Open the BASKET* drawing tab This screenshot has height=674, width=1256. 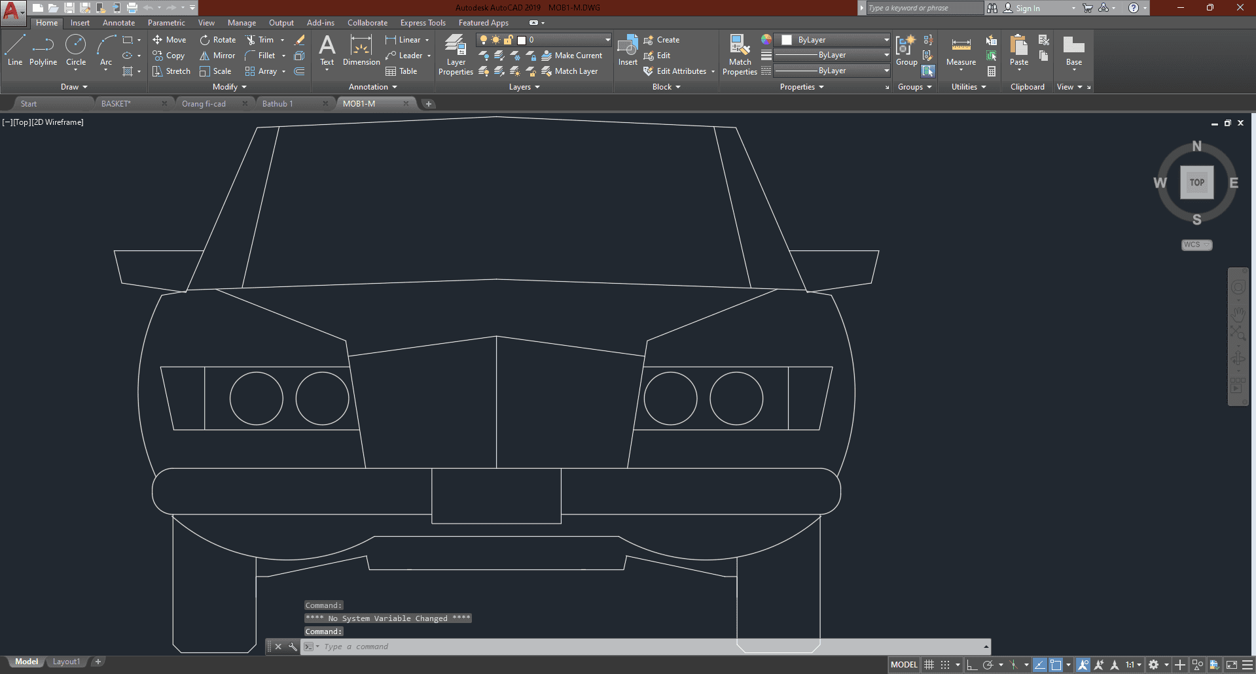(x=116, y=104)
